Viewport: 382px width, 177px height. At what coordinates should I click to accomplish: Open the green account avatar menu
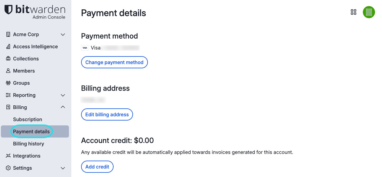point(369,12)
